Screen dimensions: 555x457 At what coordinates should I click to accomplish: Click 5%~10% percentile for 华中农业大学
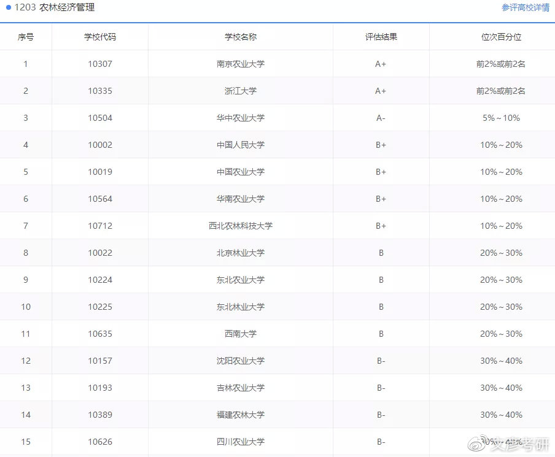click(501, 118)
